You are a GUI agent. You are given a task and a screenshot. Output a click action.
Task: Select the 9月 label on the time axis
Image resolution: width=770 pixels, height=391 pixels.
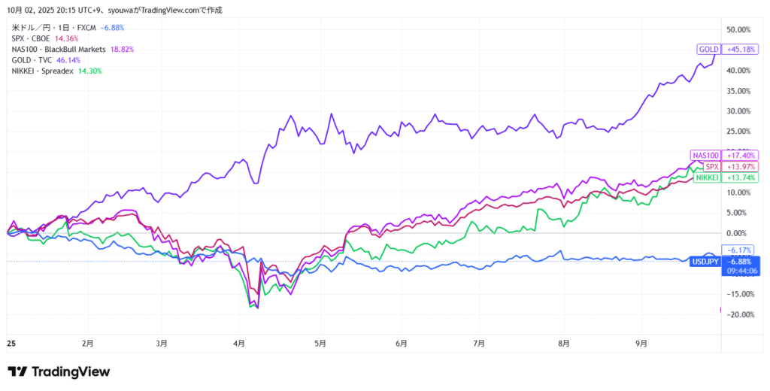[x=641, y=343]
